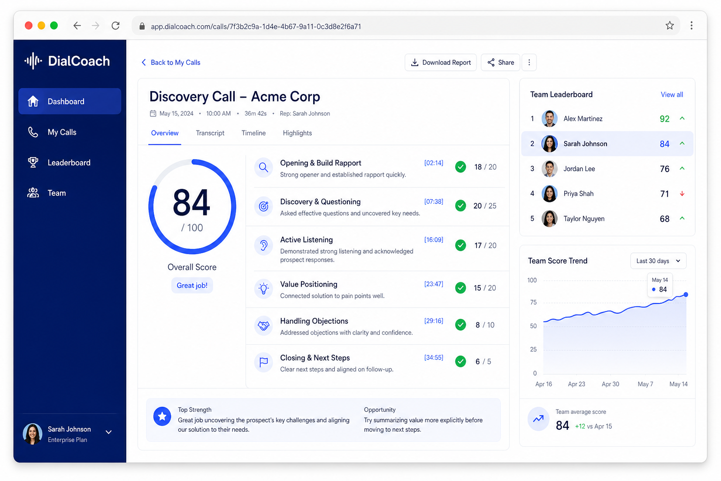This screenshot has width=721, height=481.
Task: Open the Last 30 days dropdown
Action: click(658, 261)
